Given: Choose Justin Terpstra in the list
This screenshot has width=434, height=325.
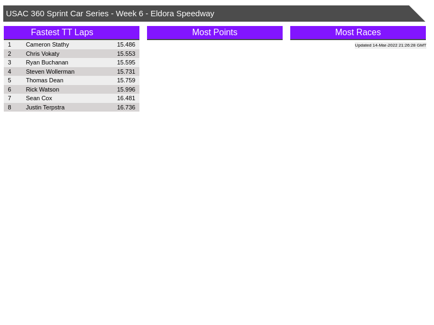Looking at the screenshot, I should point(45,107).
